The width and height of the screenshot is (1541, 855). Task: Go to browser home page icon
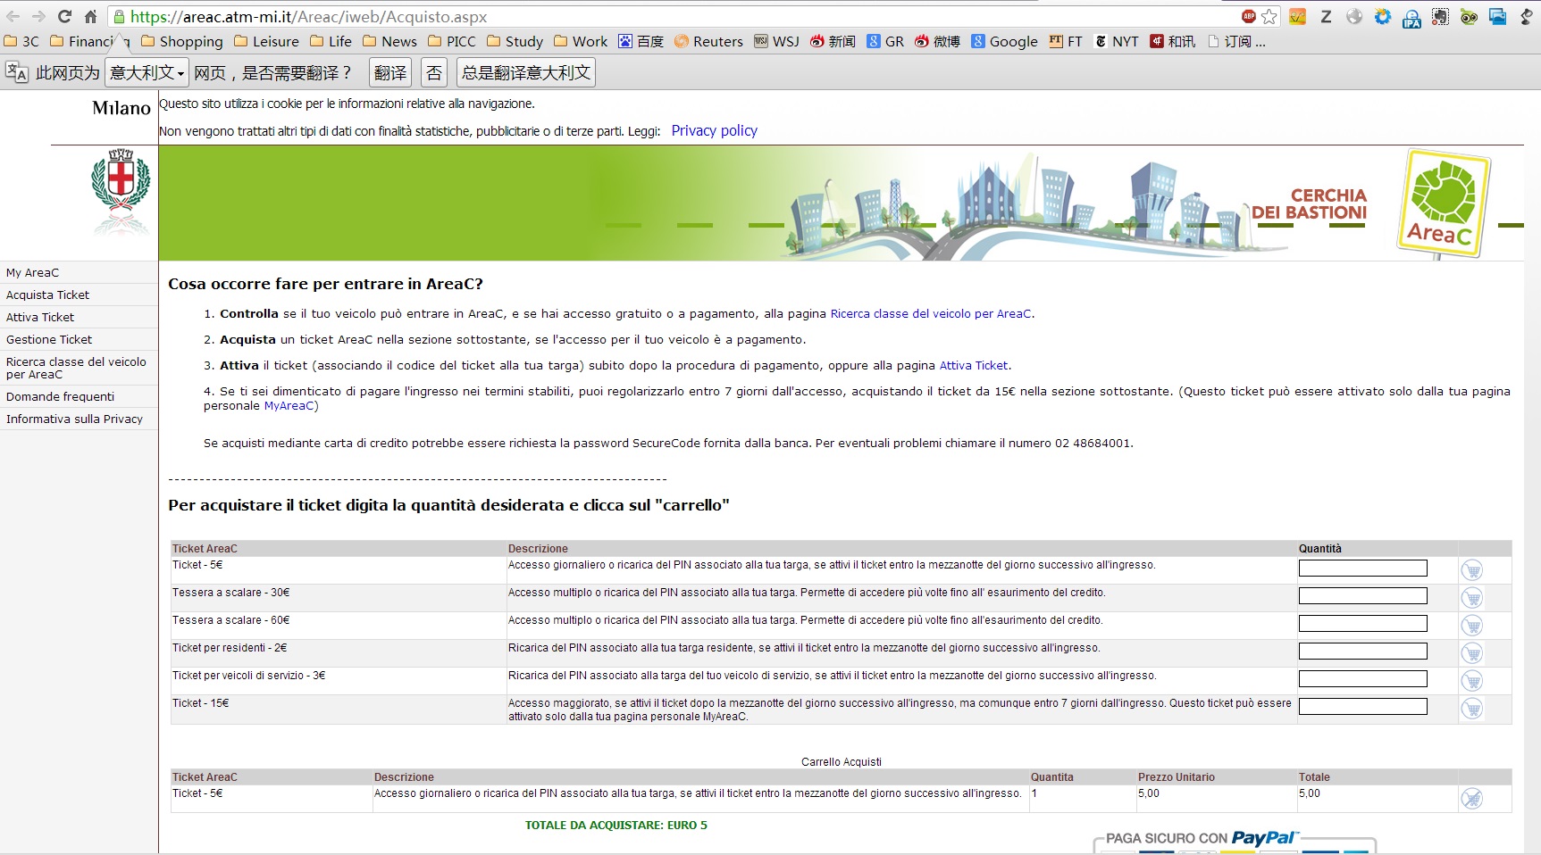(x=90, y=17)
